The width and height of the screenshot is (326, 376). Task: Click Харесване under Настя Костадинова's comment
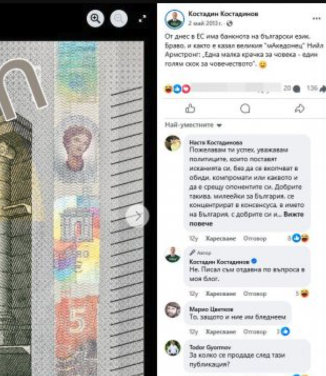tap(221, 238)
